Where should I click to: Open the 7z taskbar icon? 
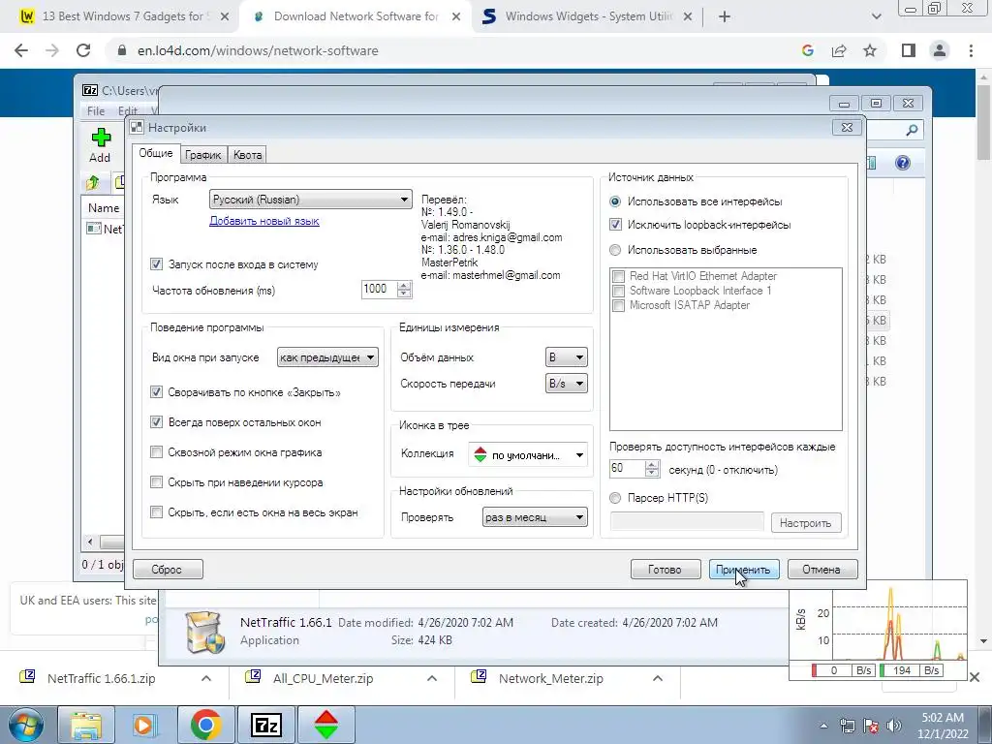(x=267, y=725)
